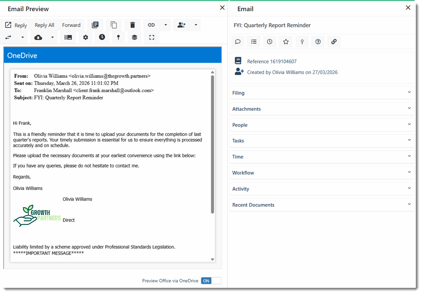Click the pin icon in the Email panel
The width and height of the screenshot is (422, 294).
302,42
